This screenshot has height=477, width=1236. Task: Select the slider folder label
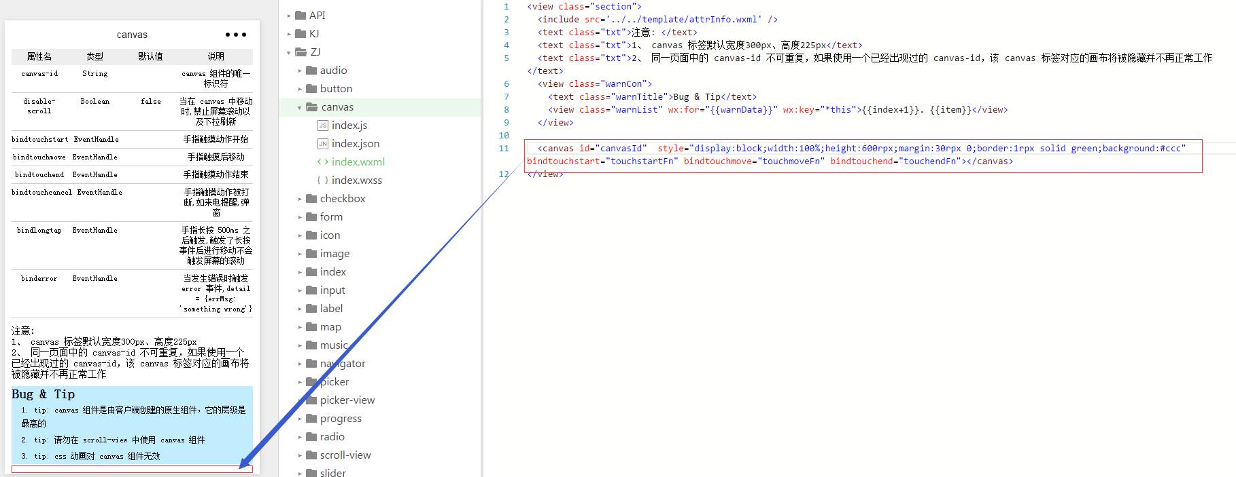click(333, 472)
